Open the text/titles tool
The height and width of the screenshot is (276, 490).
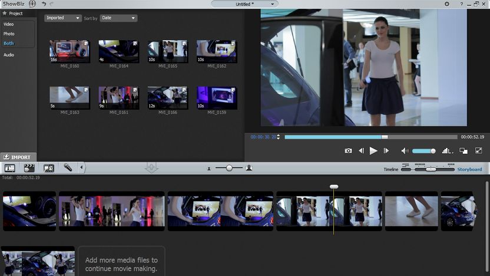tap(9, 168)
